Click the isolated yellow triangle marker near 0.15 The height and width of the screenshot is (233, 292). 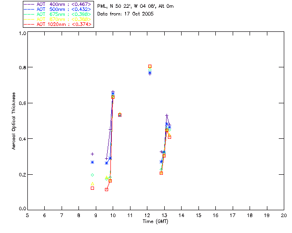[92, 184]
